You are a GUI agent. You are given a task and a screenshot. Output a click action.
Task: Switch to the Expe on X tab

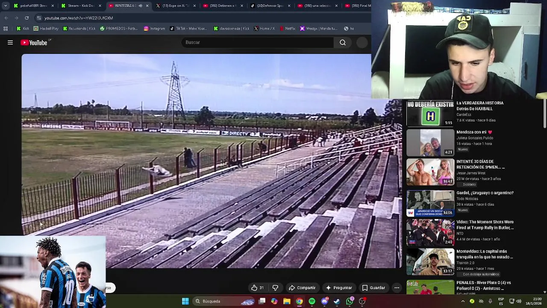(x=176, y=6)
